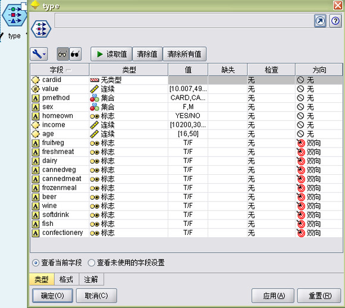Click the green play Read Values button
The width and height of the screenshot is (345, 308).
click(x=111, y=54)
